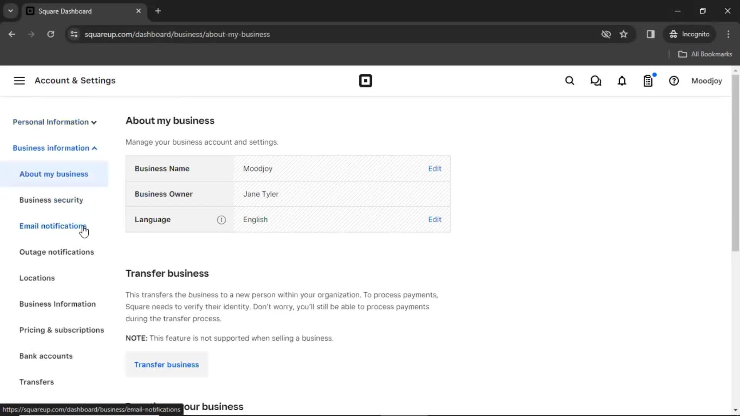
Task: Click the Moodjoy account name button
Action: (x=706, y=81)
